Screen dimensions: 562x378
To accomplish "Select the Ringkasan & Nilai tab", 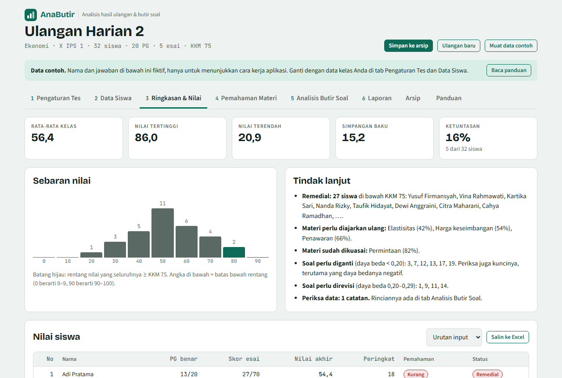I will coord(173,98).
